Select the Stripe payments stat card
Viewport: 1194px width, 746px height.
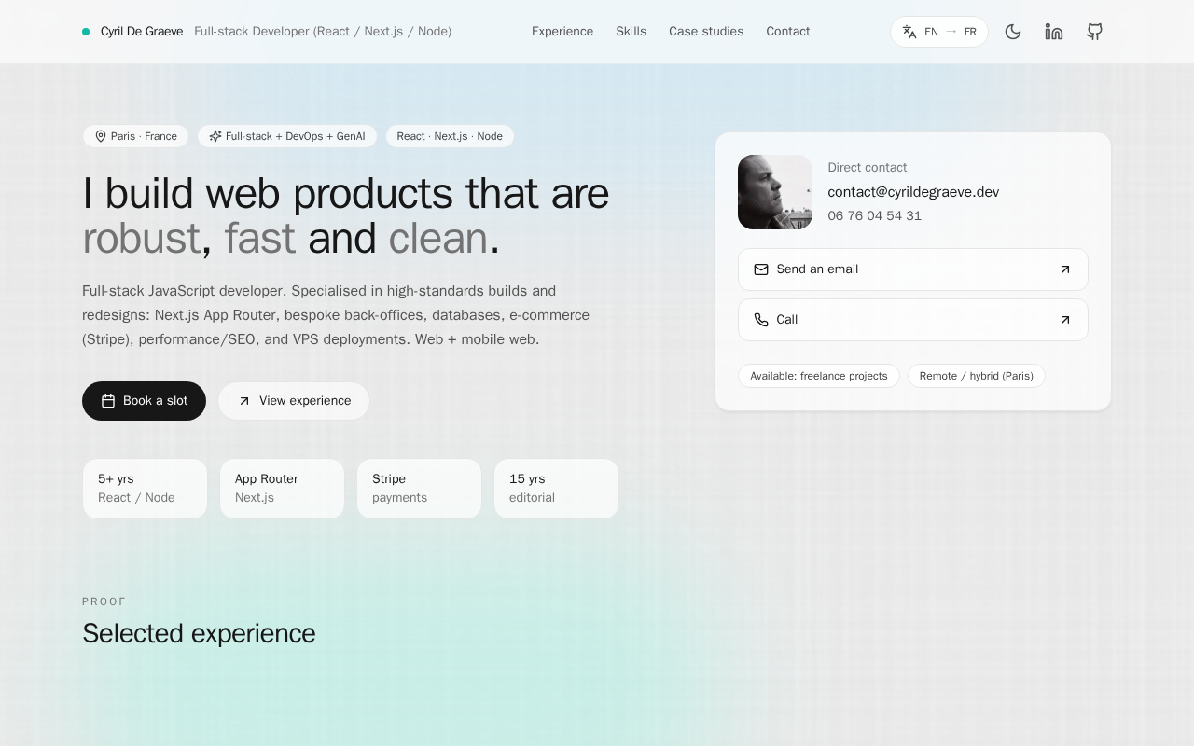pyautogui.click(x=419, y=489)
